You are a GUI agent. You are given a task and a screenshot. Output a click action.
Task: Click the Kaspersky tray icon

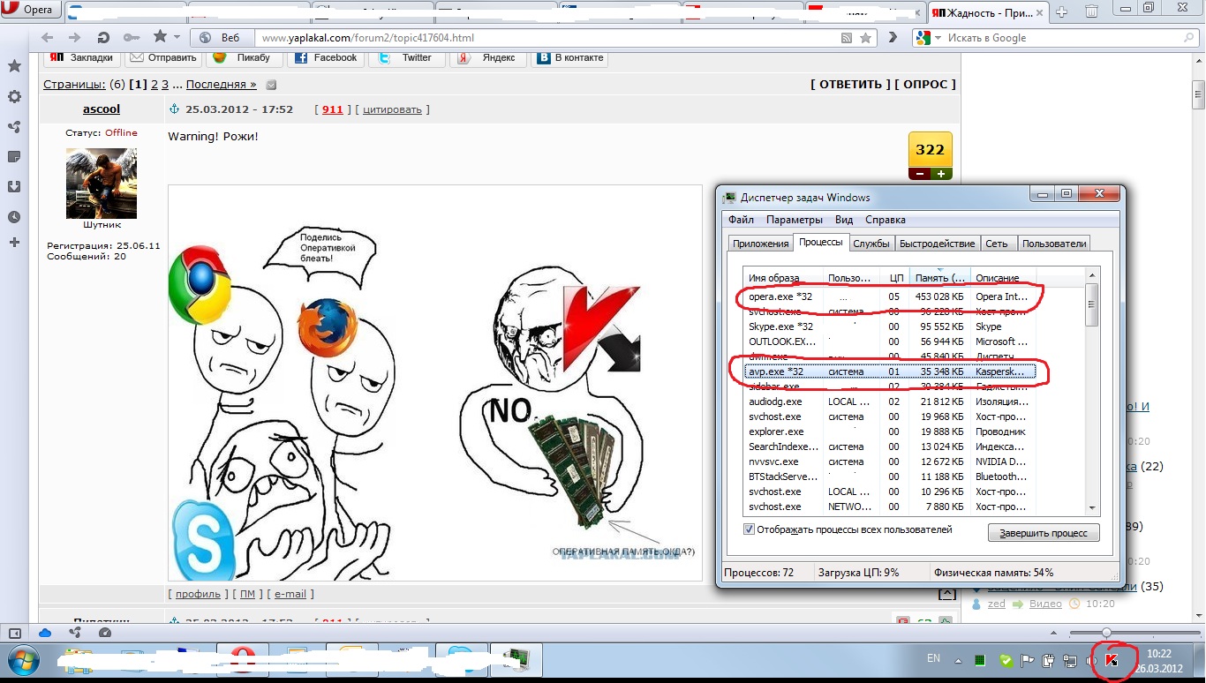point(1112,660)
